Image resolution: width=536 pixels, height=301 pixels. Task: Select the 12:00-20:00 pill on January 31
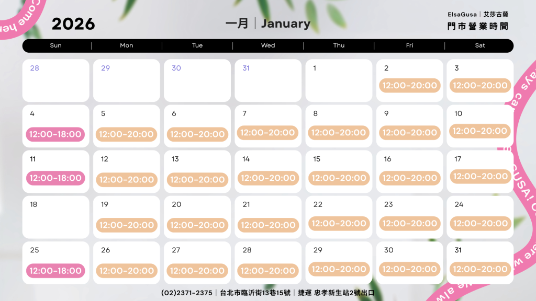(480, 269)
